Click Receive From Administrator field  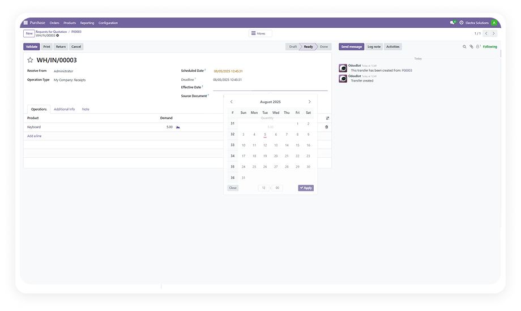point(63,71)
